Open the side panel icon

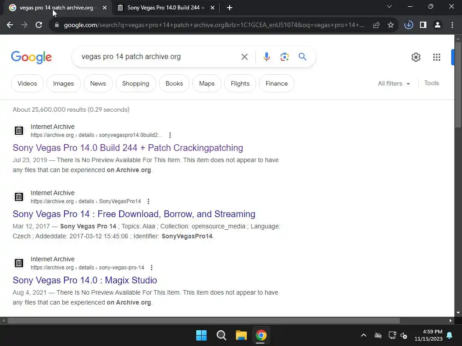423,25
